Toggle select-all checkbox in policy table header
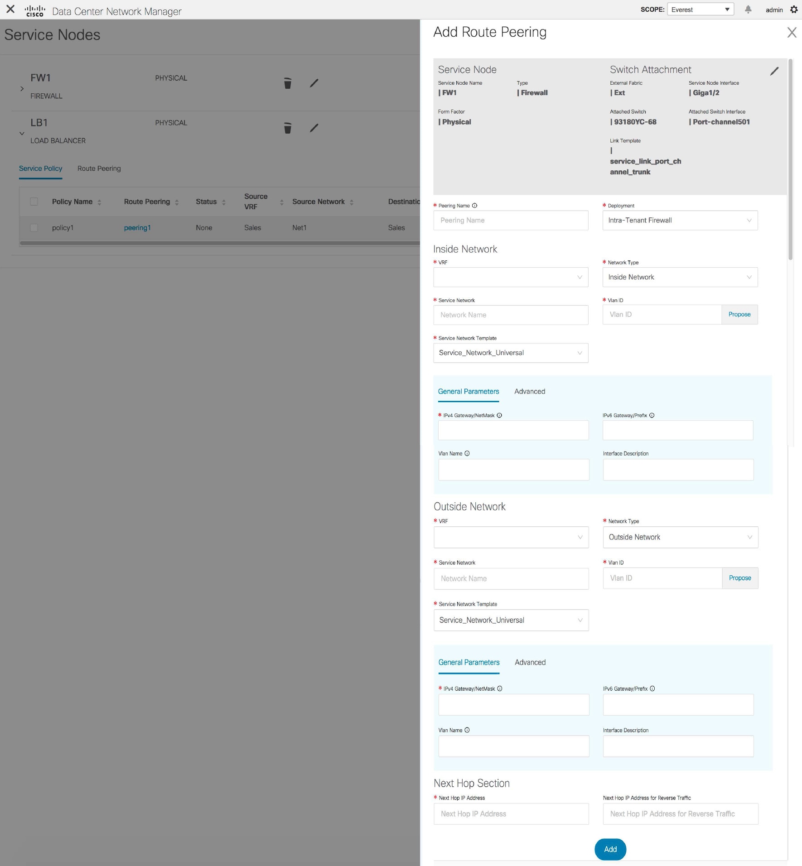802x866 pixels. click(x=34, y=202)
